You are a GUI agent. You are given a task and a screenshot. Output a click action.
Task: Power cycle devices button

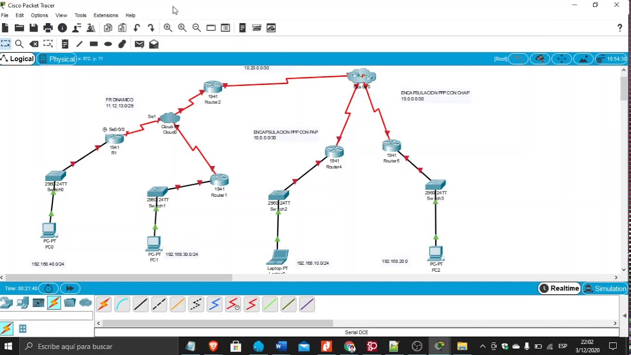49,288
